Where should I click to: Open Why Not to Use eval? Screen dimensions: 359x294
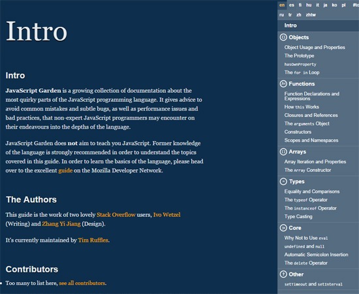[x=306, y=238]
